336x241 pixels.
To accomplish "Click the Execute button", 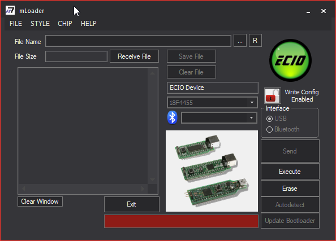I will coord(290,171).
